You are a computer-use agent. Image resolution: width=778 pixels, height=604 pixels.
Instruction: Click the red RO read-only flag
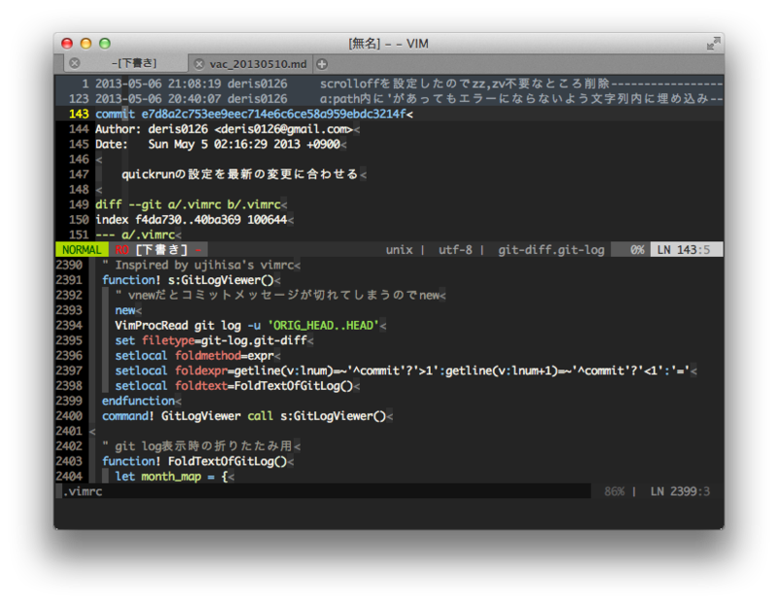123,250
